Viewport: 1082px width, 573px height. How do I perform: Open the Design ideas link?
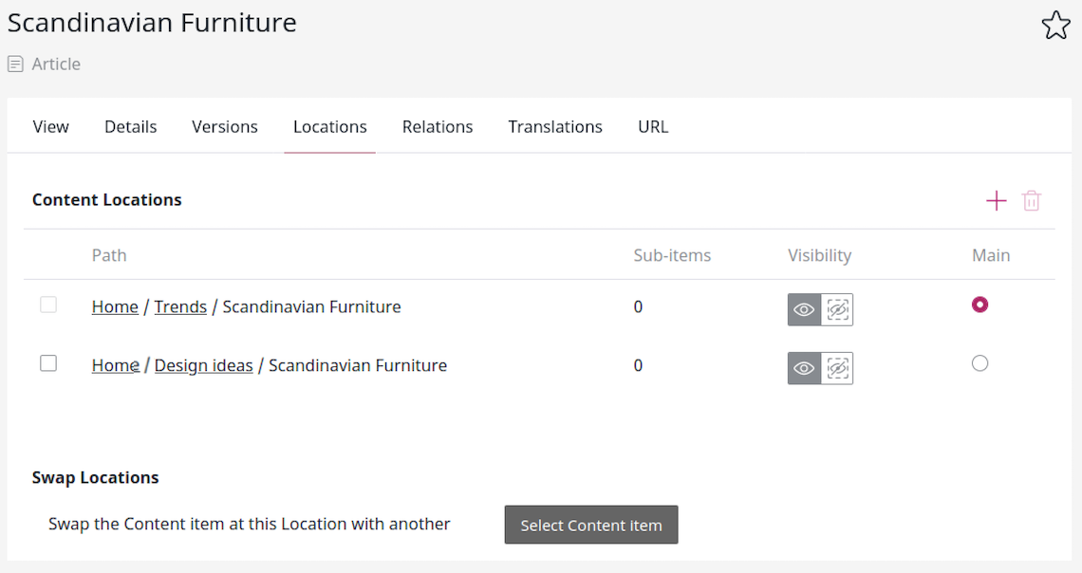[x=203, y=365]
